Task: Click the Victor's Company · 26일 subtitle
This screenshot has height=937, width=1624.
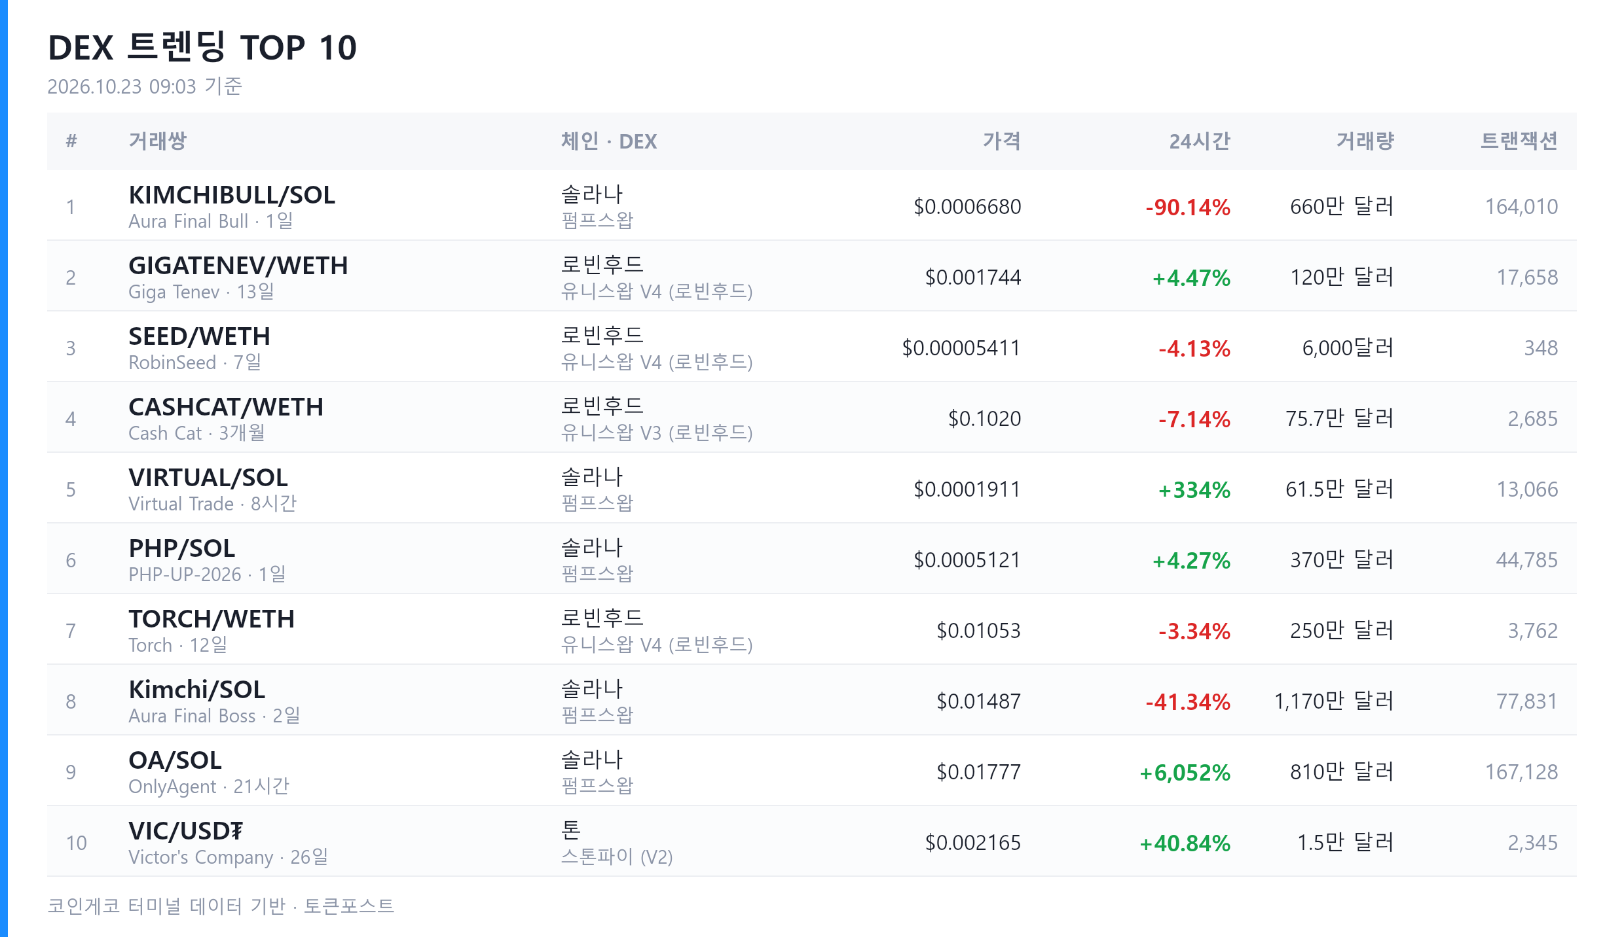Action: coord(228,857)
